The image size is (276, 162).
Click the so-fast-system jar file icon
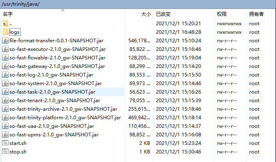[x=5, y=83]
